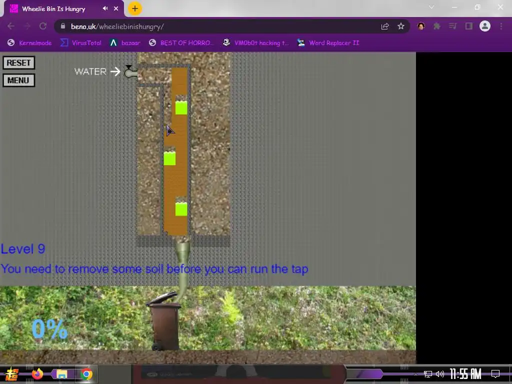This screenshot has height=384, width=512.
Task: View site information via lock icon
Action: (63, 26)
